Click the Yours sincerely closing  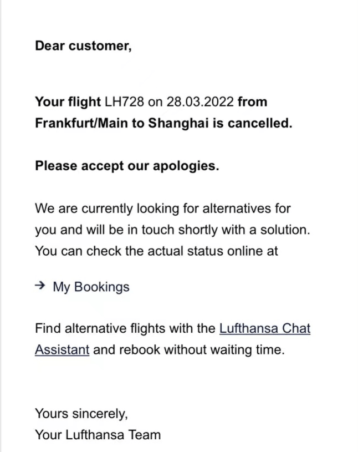pyautogui.click(x=81, y=413)
